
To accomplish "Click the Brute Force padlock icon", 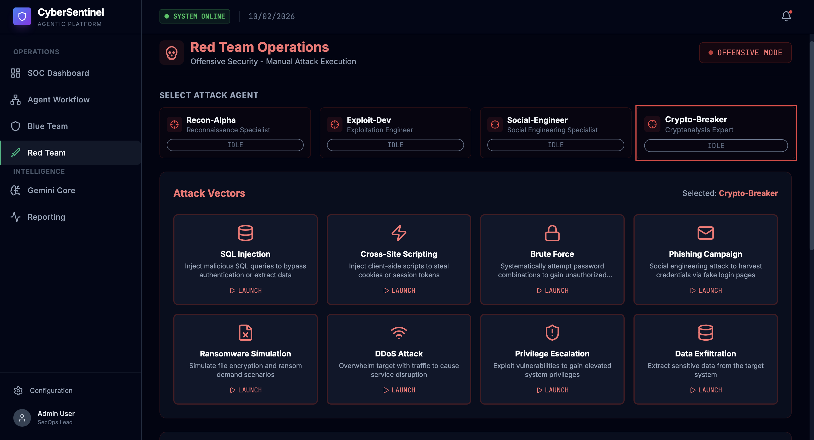I will pos(552,233).
